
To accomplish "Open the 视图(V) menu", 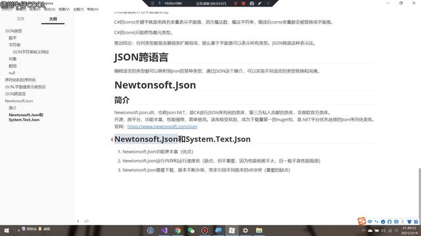I will pyautogui.click(x=64, y=9).
